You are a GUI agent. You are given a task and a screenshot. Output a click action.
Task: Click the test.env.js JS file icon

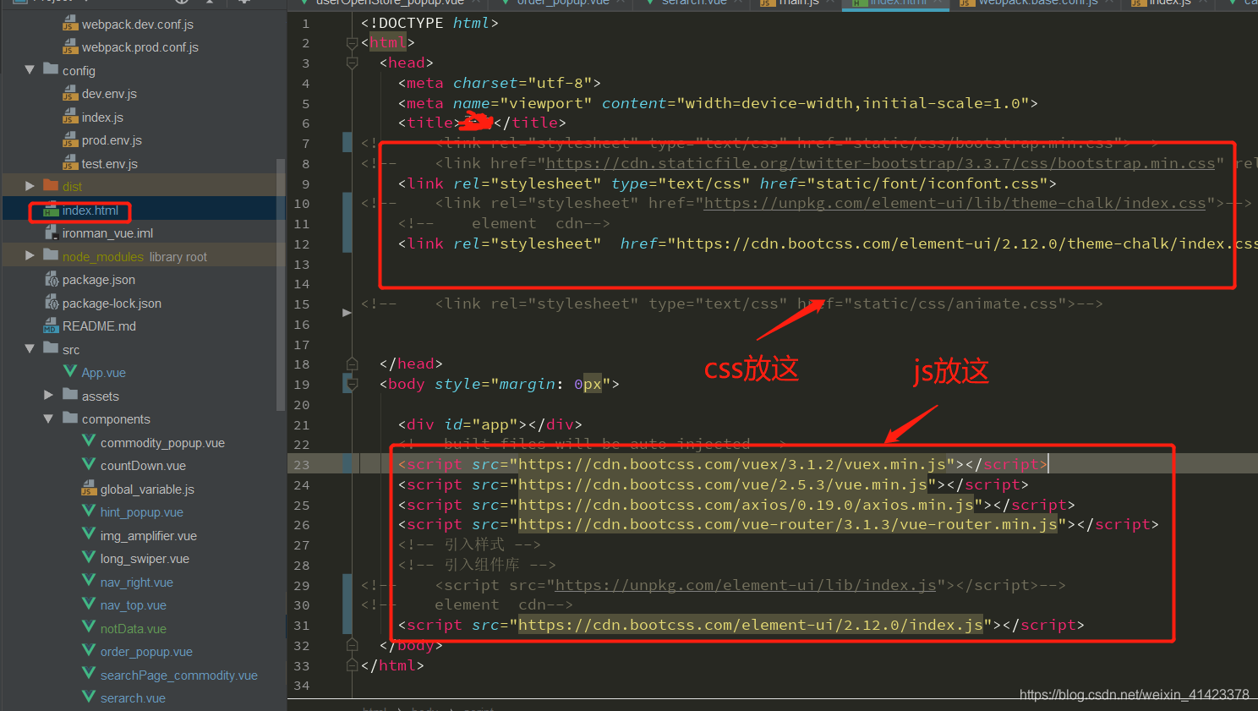(x=70, y=163)
